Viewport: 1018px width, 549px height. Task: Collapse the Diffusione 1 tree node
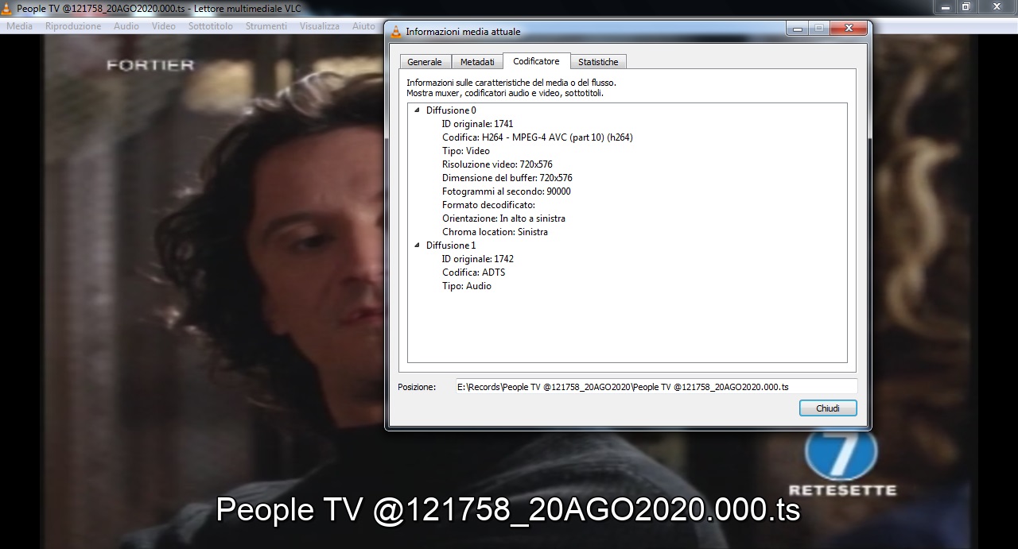point(417,246)
